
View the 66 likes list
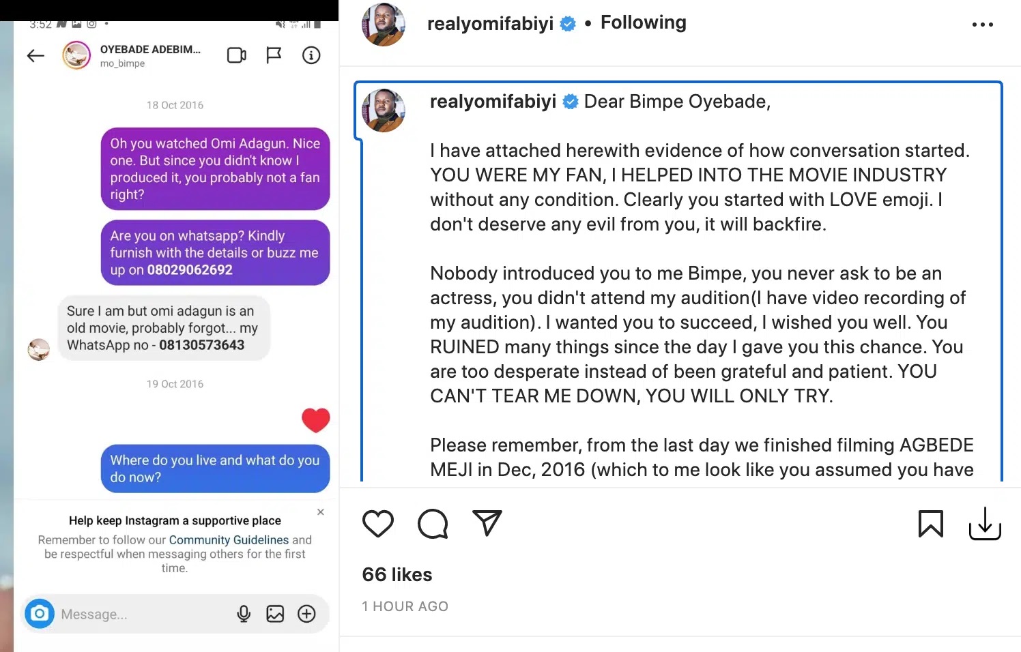coord(397,575)
